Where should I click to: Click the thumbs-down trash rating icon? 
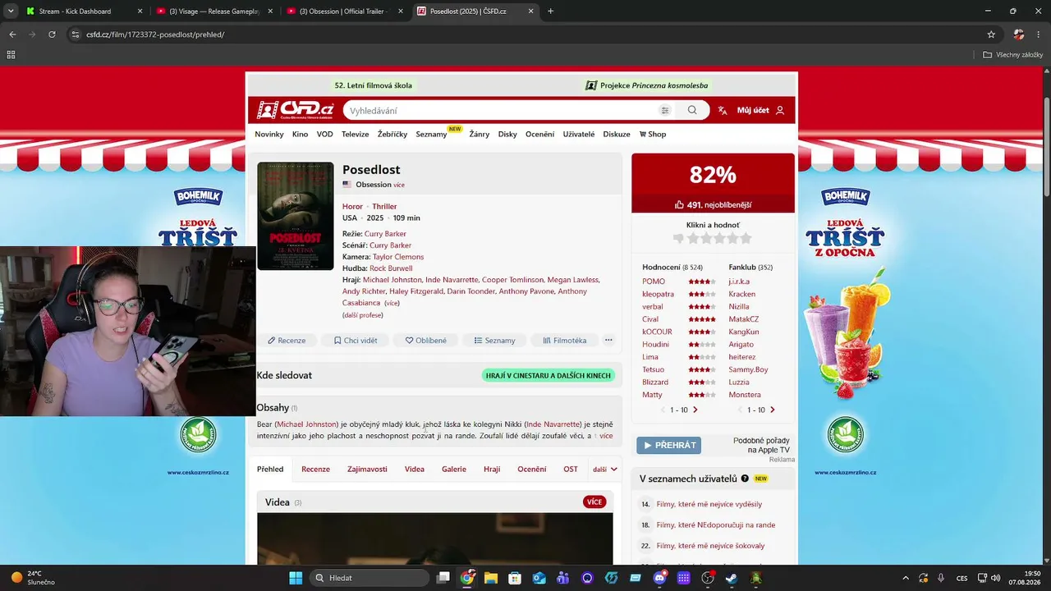(678, 238)
